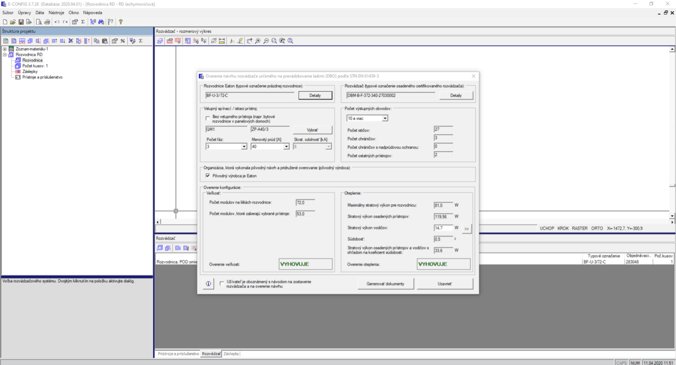The height and width of the screenshot is (365, 676).
Task: Open the 'Počet fáz' dropdown
Action: (244, 146)
